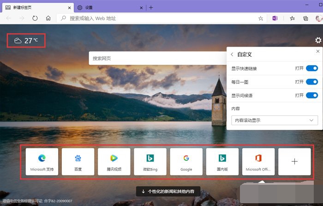Open the Collections icon in toolbar
The width and height of the screenshot is (323, 206).
305,18
